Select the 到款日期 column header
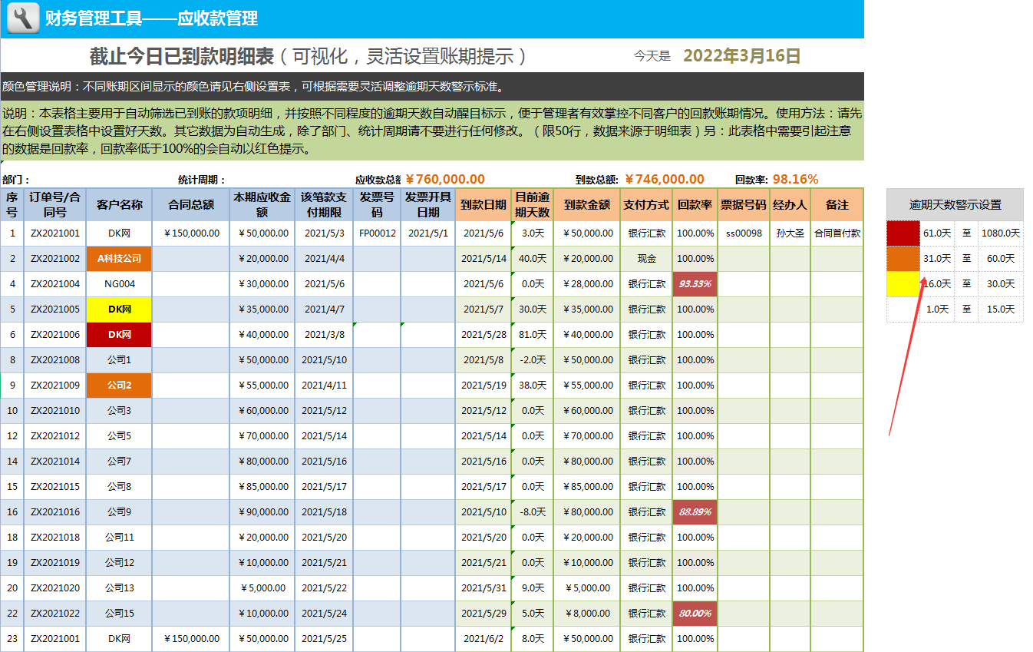Screen dimensions: 1033x652 [x=483, y=205]
